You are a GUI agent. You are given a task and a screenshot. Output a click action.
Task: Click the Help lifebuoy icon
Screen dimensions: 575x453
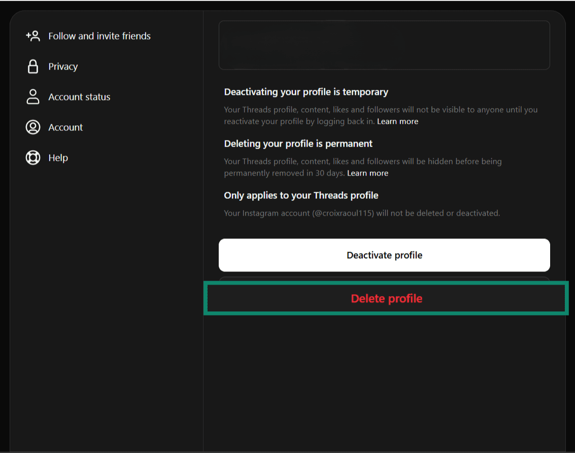tap(32, 157)
